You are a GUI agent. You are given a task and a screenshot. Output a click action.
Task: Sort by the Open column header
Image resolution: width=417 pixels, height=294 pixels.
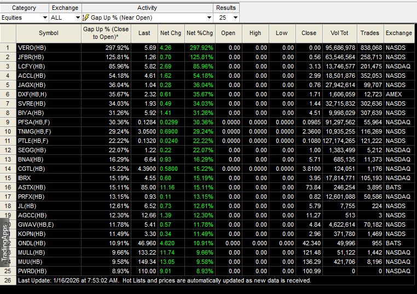click(x=228, y=33)
